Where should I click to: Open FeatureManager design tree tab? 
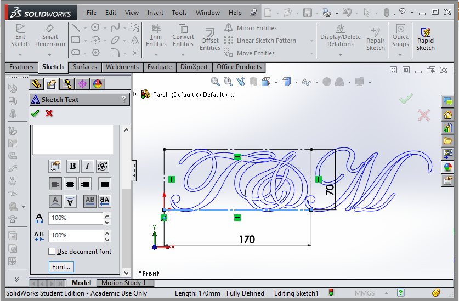click(36, 84)
